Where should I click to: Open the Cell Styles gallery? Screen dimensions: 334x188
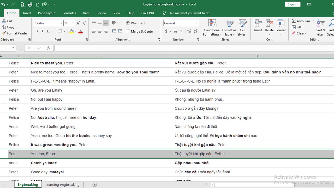242,28
